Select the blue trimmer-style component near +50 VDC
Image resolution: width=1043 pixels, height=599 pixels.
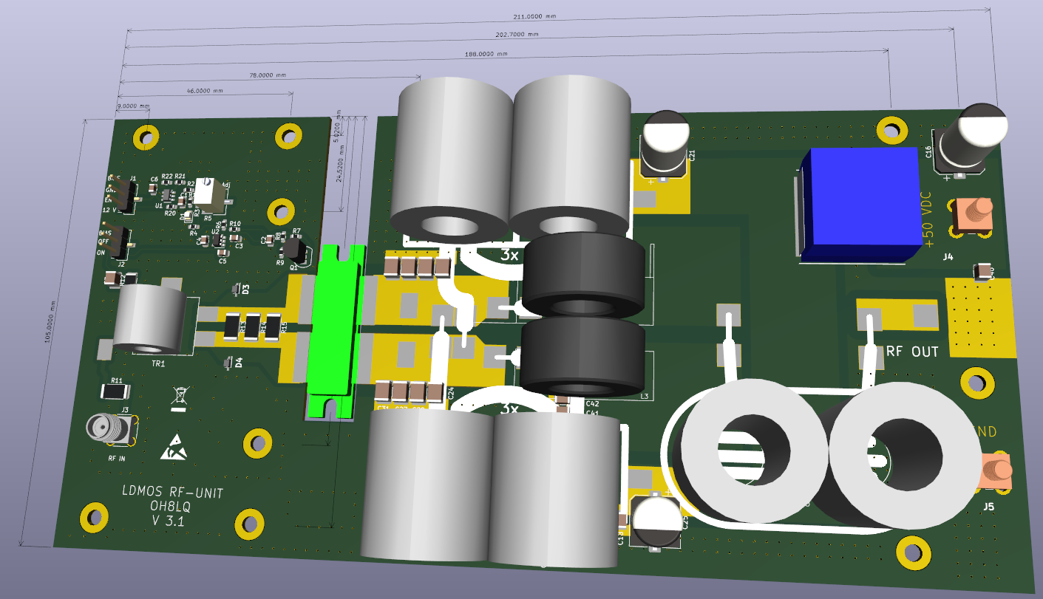[858, 205]
